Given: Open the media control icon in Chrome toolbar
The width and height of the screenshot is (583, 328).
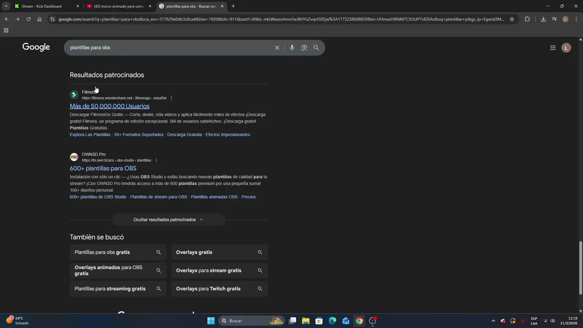Looking at the screenshot, I should [554, 19].
